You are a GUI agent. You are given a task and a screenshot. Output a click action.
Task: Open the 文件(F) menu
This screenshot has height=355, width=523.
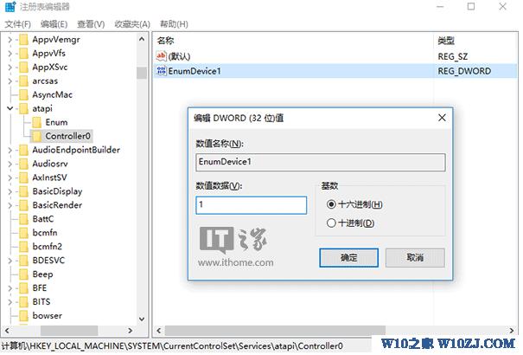coord(17,24)
